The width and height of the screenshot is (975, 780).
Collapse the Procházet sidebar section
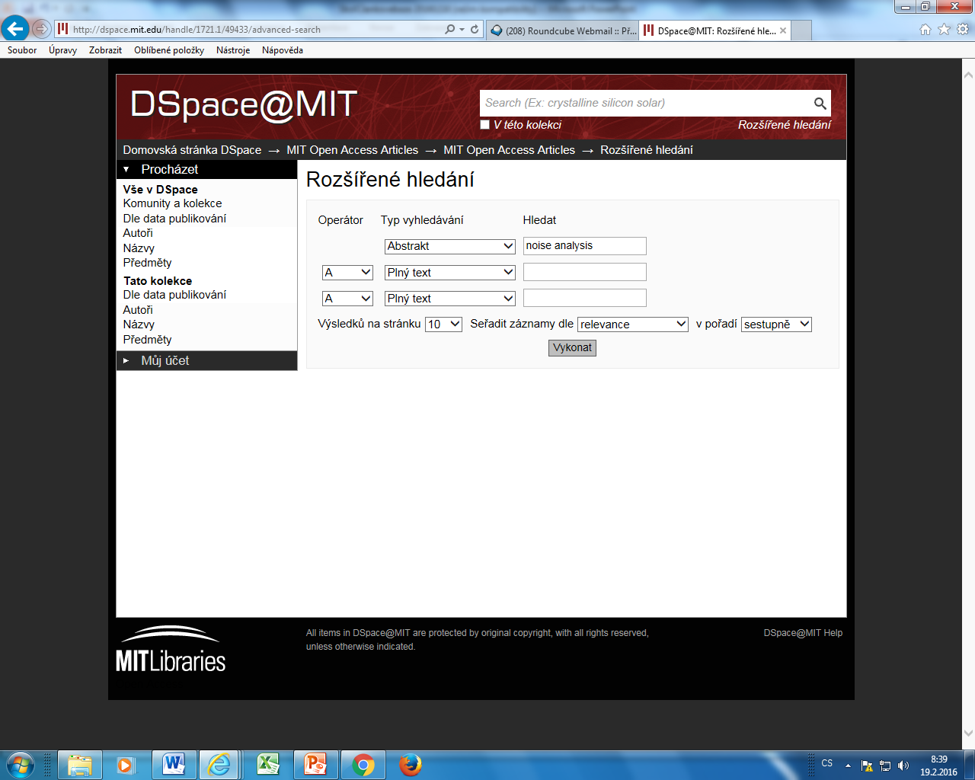[206, 169]
